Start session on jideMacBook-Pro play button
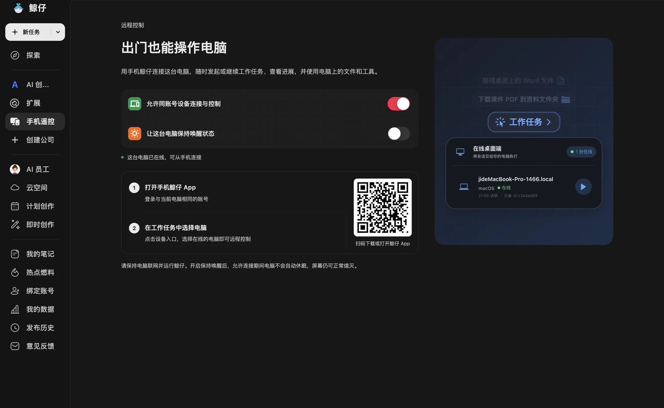Image resolution: width=664 pixels, height=408 pixels. (x=583, y=187)
